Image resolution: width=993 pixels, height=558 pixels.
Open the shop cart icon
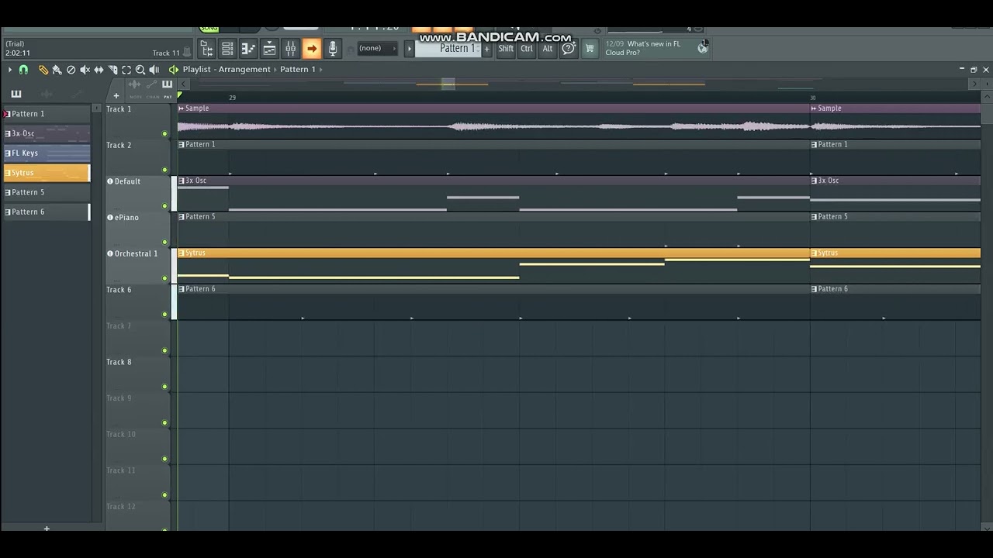pyautogui.click(x=590, y=49)
